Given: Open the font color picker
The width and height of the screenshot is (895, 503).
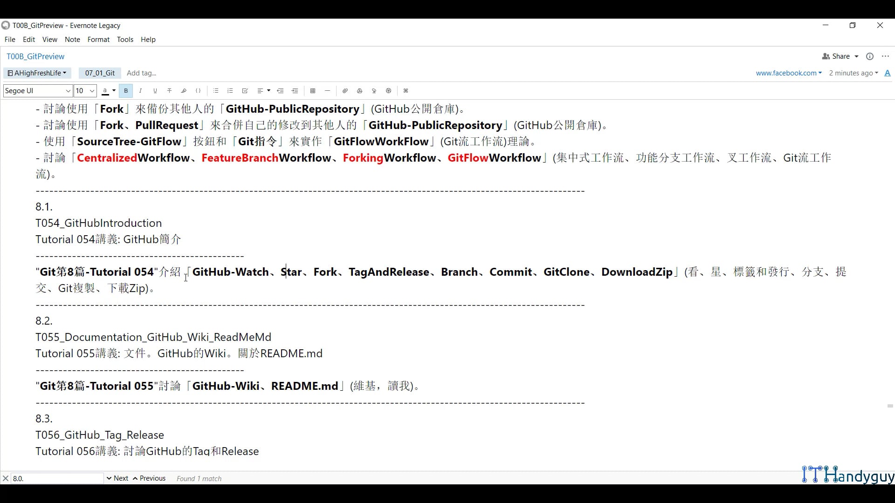Looking at the screenshot, I should point(108,91).
